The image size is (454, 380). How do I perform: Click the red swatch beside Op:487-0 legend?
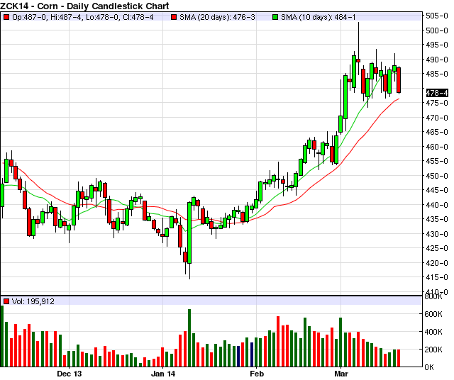(6, 17)
